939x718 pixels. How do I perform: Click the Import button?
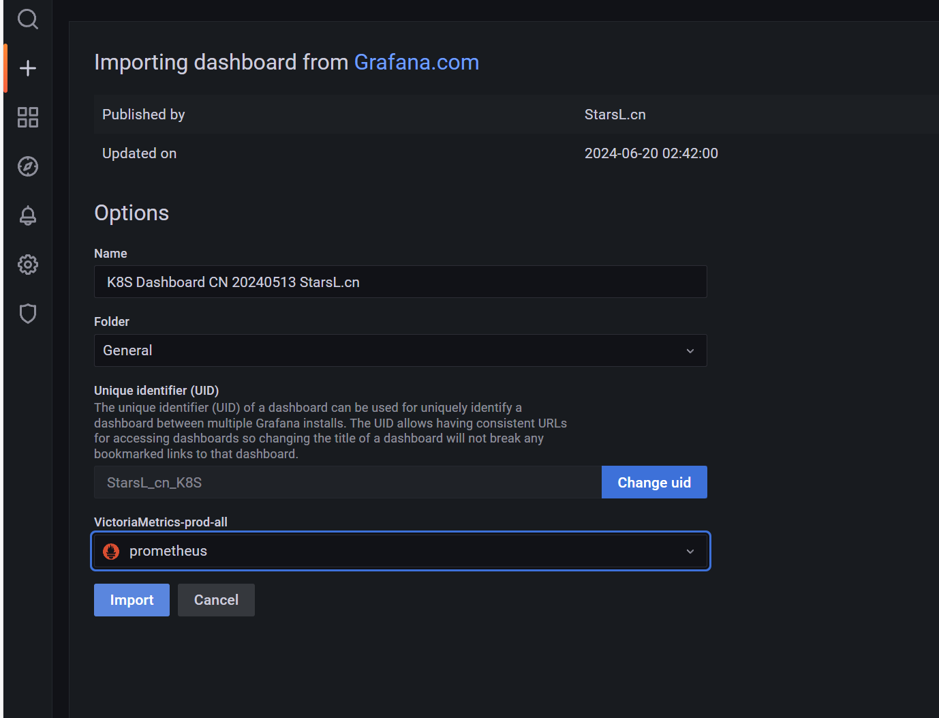[x=132, y=600]
